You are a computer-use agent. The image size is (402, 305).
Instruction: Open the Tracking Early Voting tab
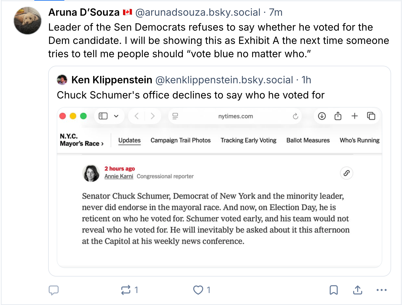248,140
